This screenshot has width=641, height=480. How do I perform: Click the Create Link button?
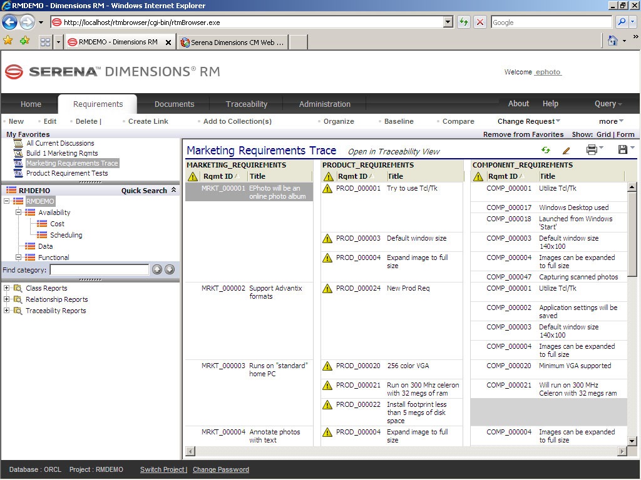tap(148, 121)
